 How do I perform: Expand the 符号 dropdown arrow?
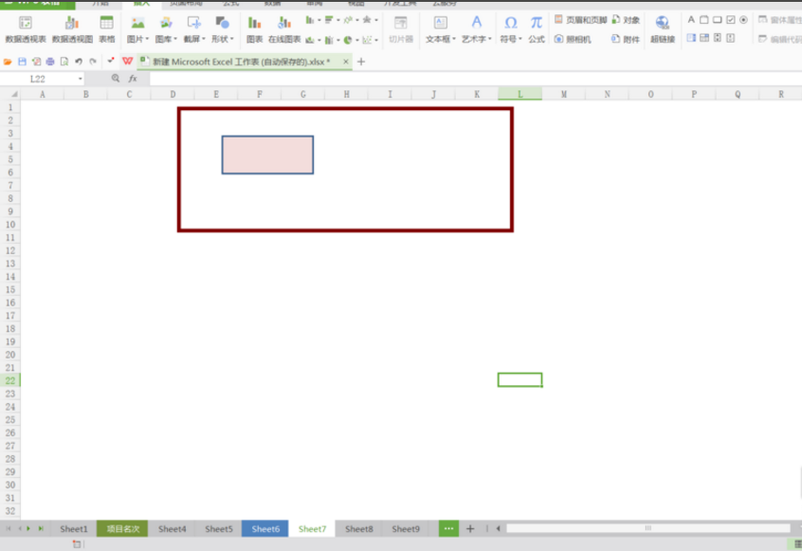(520, 39)
